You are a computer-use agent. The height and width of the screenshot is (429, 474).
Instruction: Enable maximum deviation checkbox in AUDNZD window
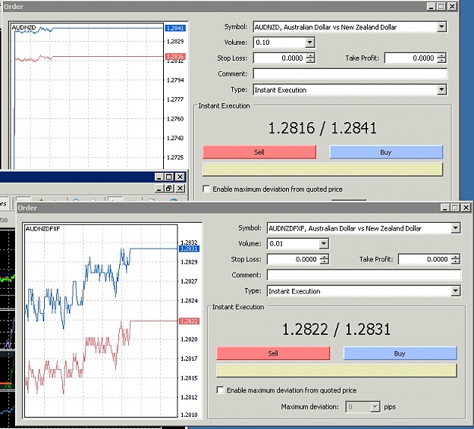pyautogui.click(x=206, y=189)
